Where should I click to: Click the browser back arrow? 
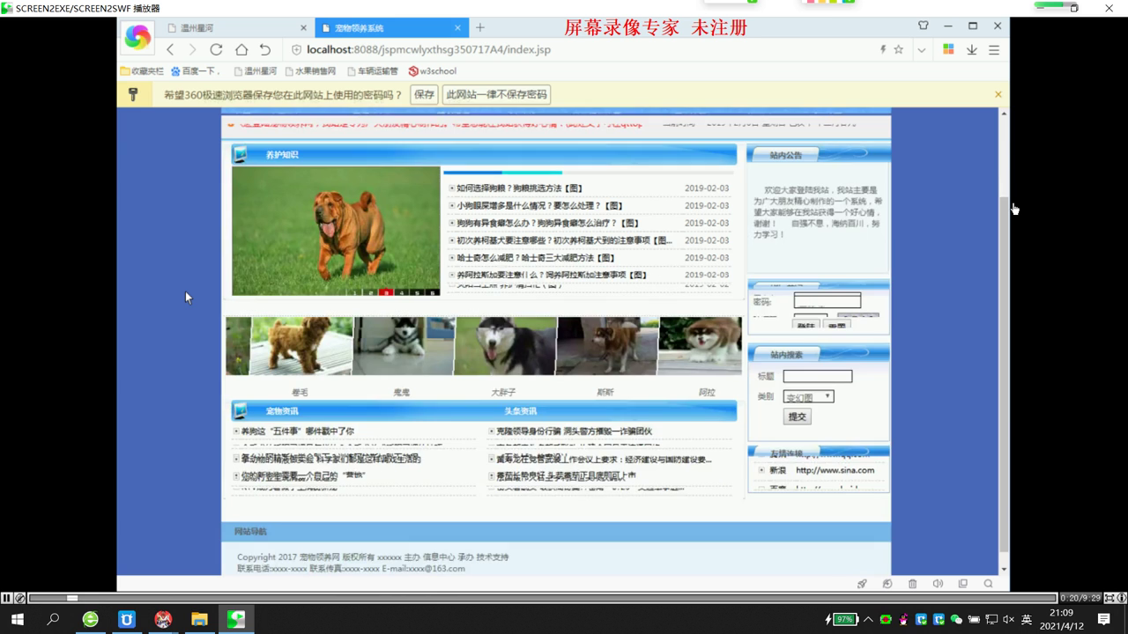[x=171, y=50]
